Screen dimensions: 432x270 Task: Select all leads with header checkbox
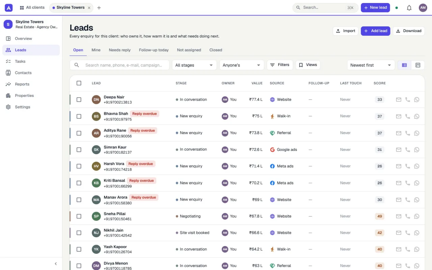79,83
